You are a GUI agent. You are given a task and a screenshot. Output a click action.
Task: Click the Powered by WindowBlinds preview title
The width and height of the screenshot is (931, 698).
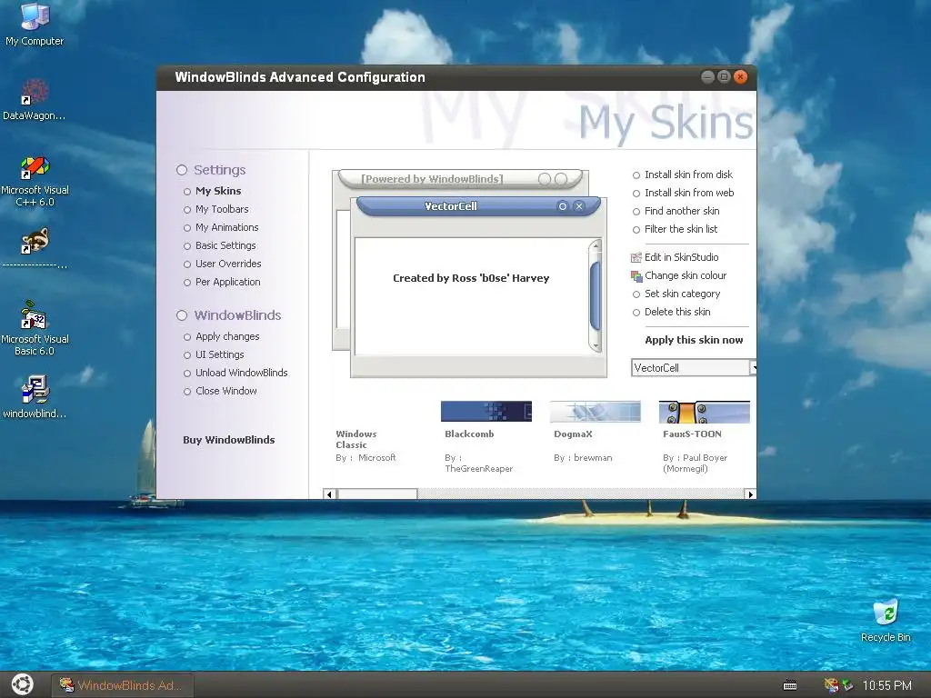click(432, 179)
